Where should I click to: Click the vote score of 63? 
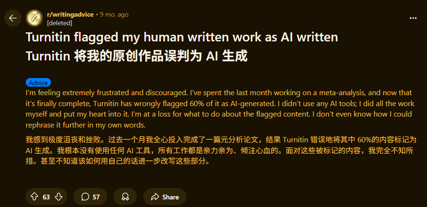[46, 197]
